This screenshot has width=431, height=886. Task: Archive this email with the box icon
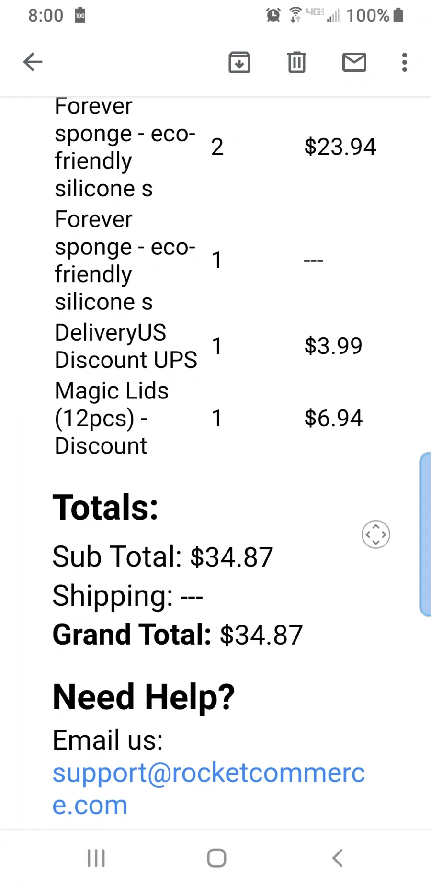[239, 62]
